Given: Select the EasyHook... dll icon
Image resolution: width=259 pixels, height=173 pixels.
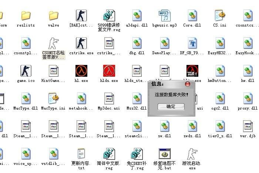Looking at the screenshot, I should tap(248, 43).
